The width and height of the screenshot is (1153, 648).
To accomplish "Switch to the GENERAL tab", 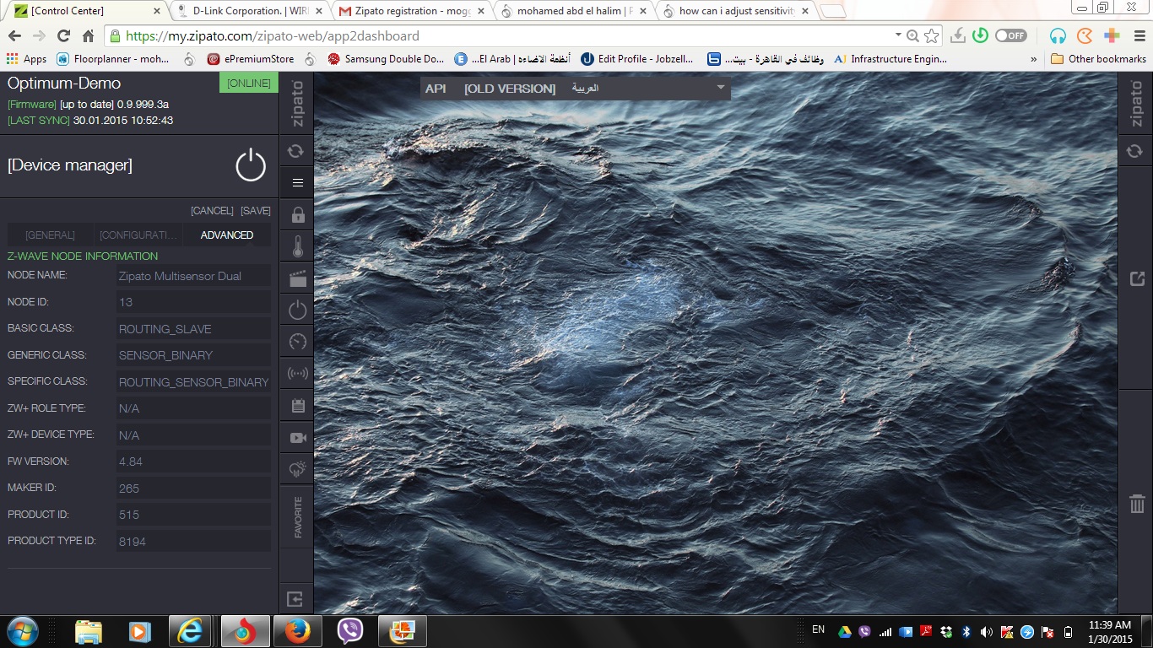I will click(50, 235).
